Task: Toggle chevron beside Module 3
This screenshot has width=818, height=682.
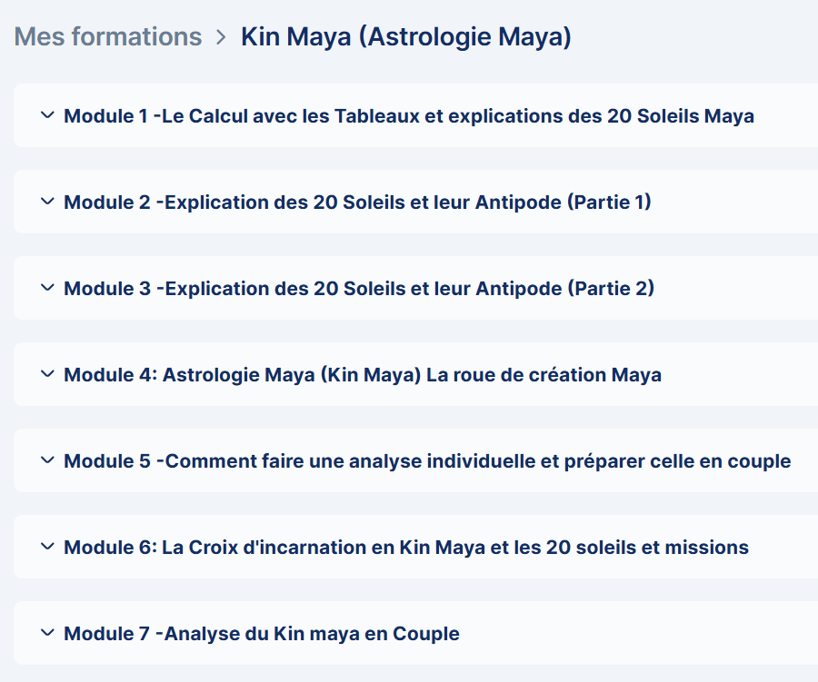Action: [x=47, y=288]
